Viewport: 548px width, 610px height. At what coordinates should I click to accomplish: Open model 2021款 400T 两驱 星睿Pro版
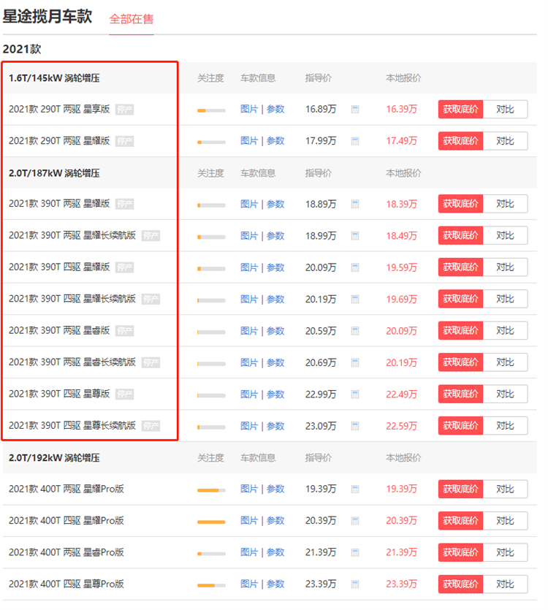pyautogui.click(x=66, y=552)
